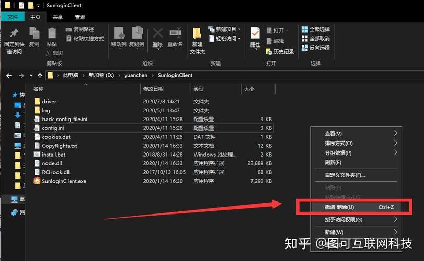This screenshot has width=424, height=261.
Task: Click the New folder (新建文件夹) icon
Action: pos(197,33)
